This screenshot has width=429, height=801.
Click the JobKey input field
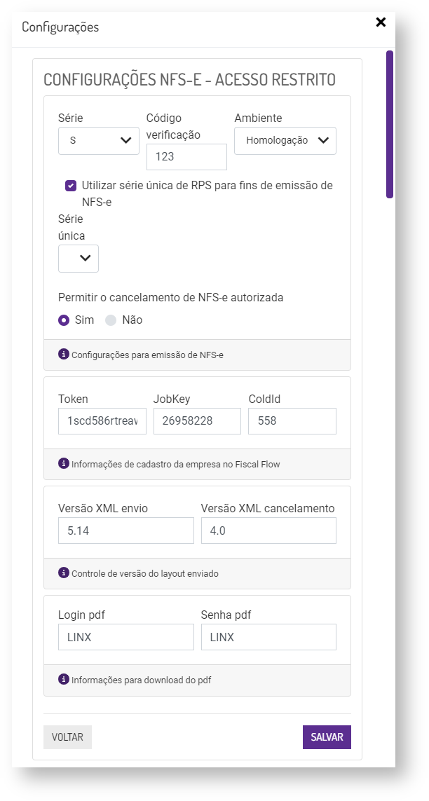(197, 421)
